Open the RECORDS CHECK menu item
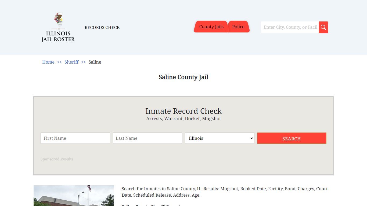The height and width of the screenshot is (206, 367). pyautogui.click(x=102, y=27)
